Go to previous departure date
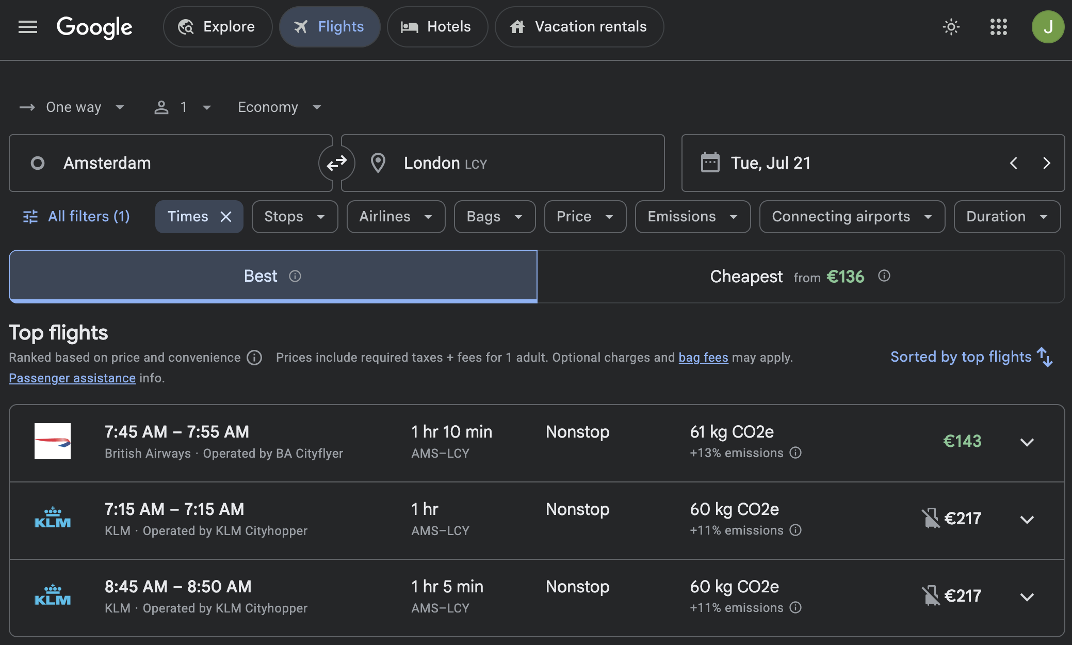Screen dimensions: 1072x645 coord(1014,163)
